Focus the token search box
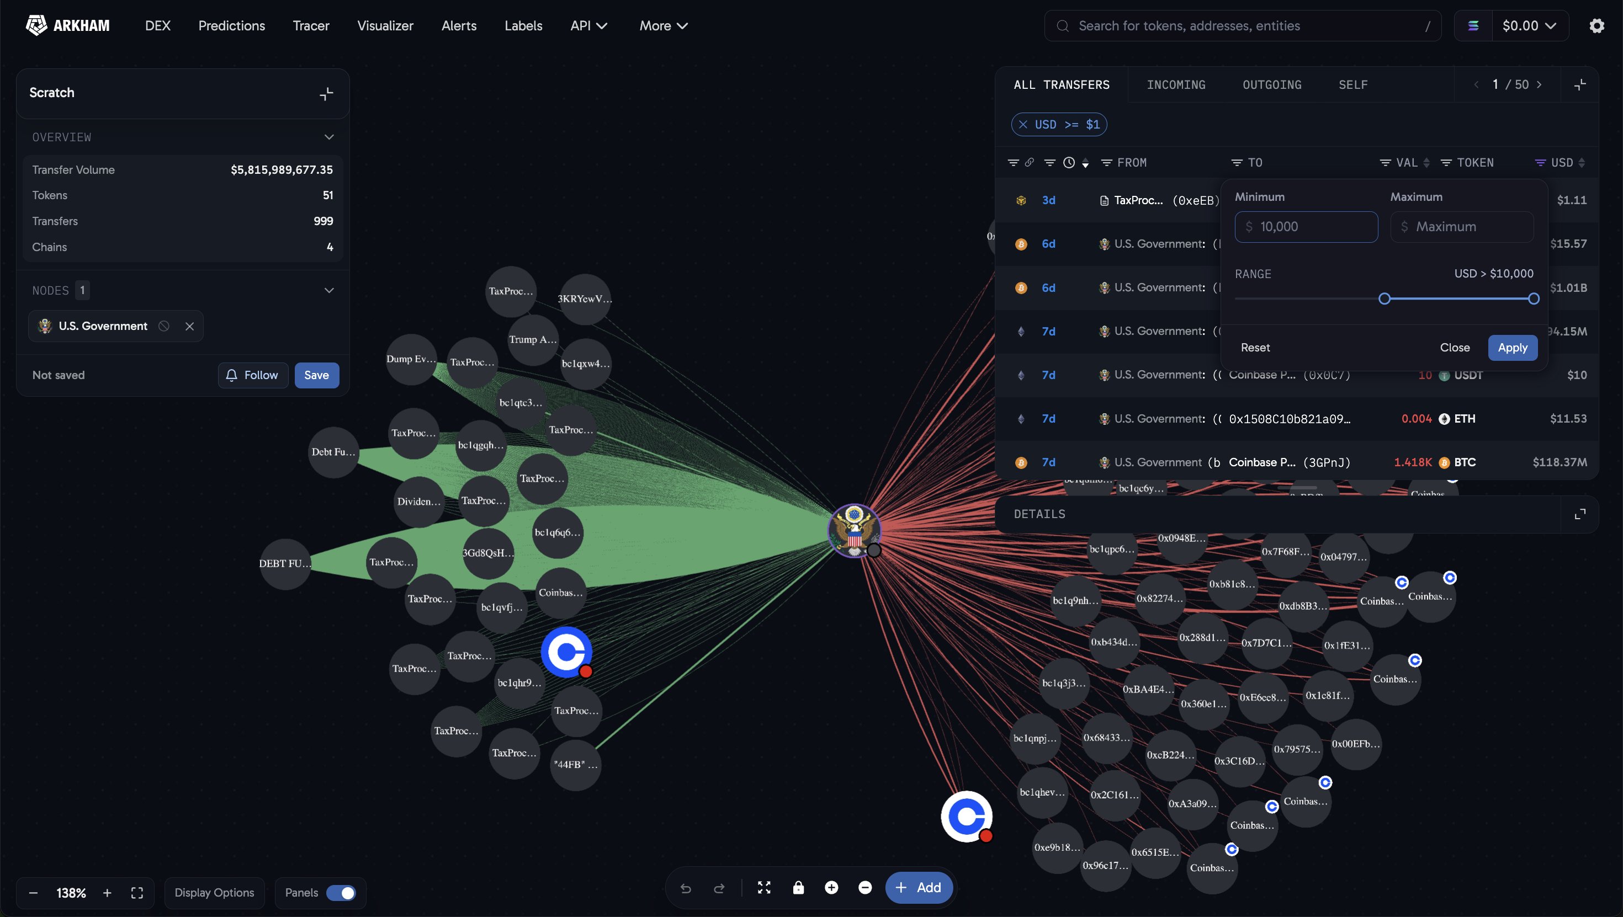 (1243, 26)
